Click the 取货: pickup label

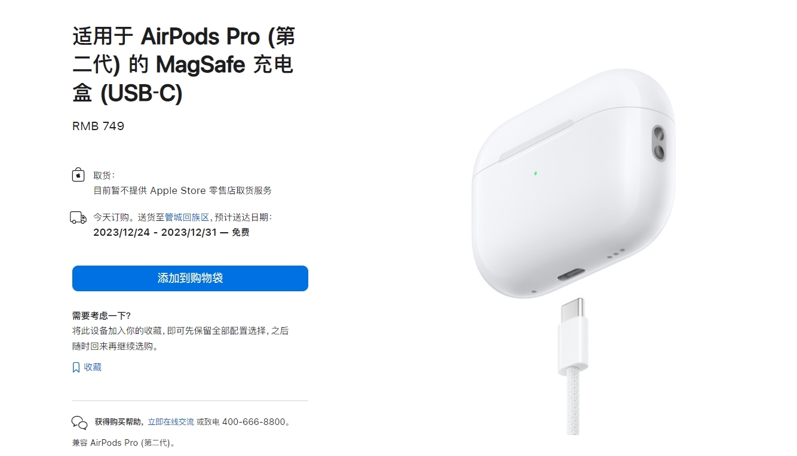pyautogui.click(x=104, y=175)
